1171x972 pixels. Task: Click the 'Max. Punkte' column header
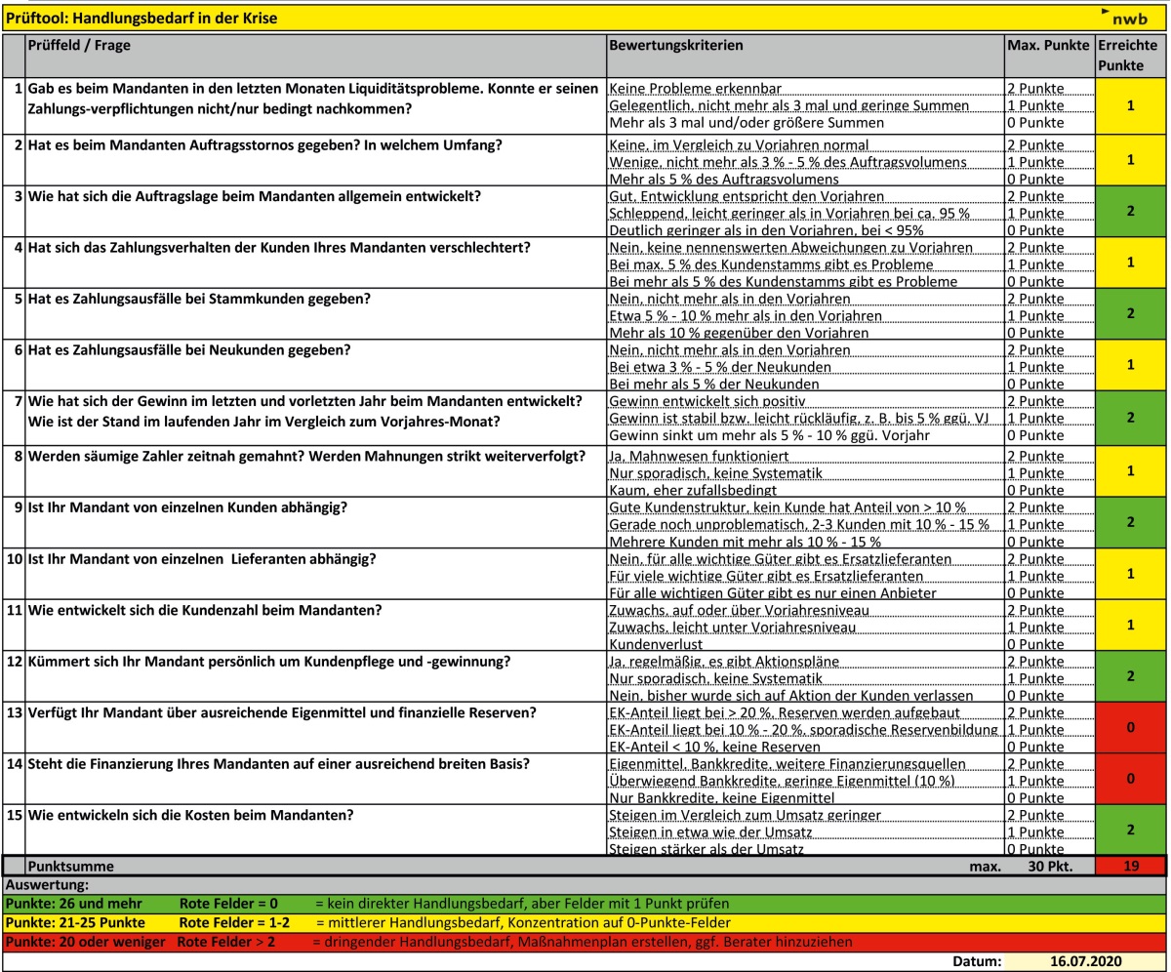pos(1047,46)
